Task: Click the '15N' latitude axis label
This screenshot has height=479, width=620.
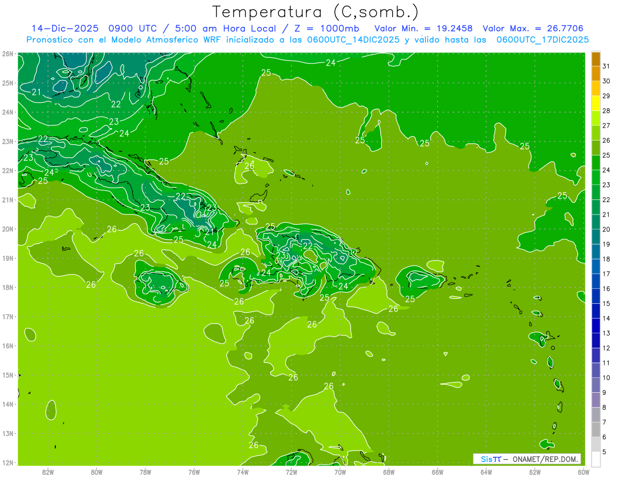Action: [x=7, y=375]
